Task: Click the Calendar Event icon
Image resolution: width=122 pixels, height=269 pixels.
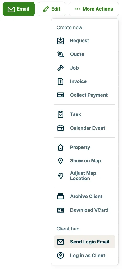Action: point(61,128)
